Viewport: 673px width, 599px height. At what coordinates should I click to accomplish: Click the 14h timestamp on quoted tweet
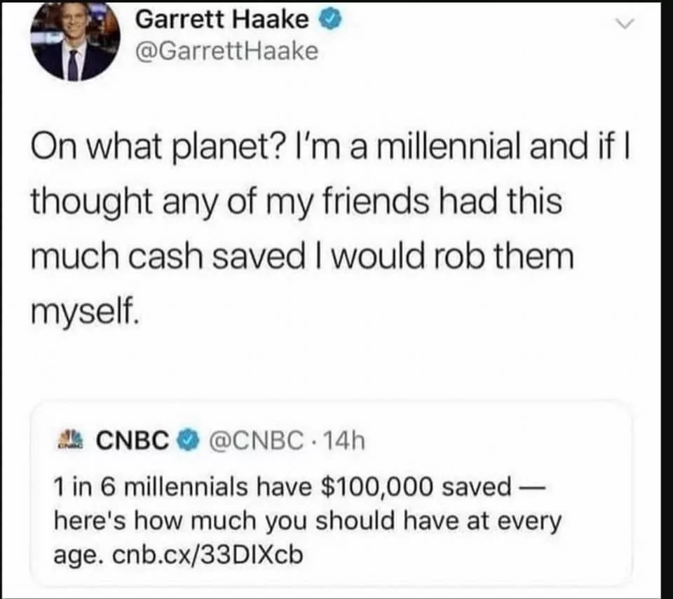click(x=345, y=440)
